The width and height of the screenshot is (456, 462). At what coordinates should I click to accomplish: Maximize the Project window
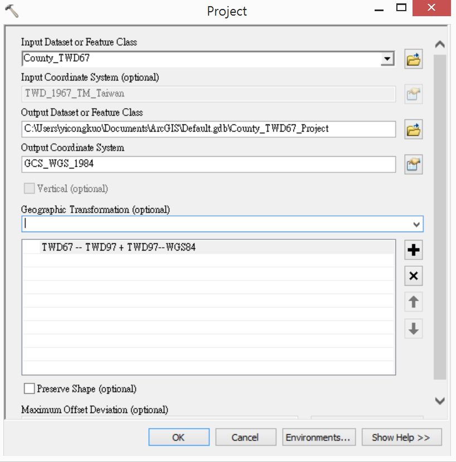tap(401, 8)
